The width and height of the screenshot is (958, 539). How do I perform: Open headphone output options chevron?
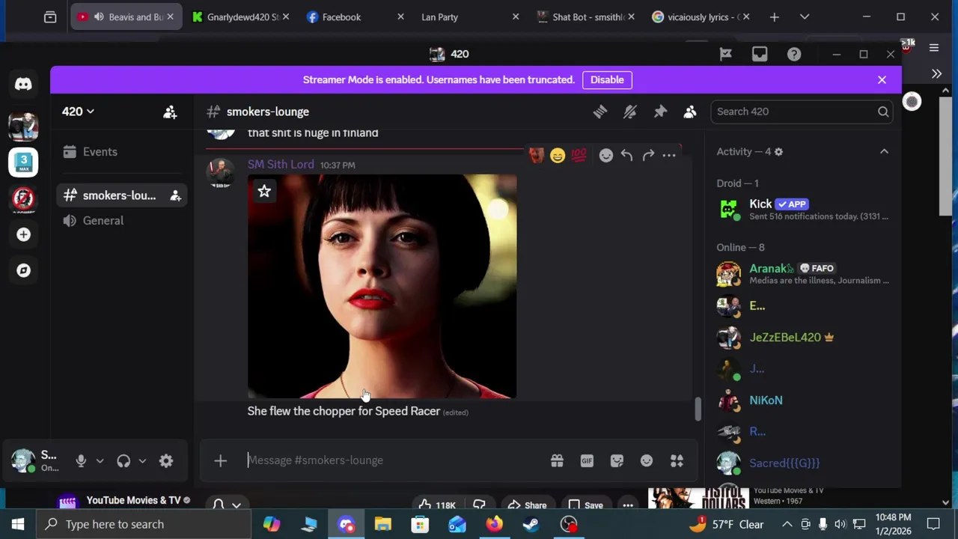click(142, 461)
